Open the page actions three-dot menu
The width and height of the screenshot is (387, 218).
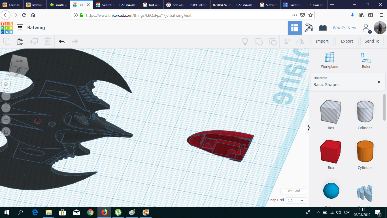click(x=295, y=15)
